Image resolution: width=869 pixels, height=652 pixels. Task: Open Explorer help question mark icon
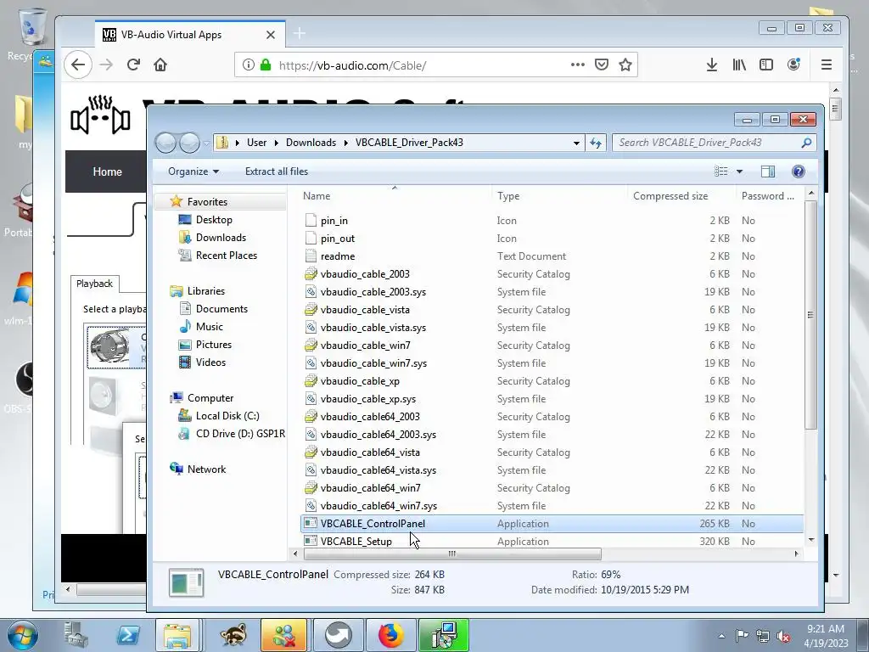tap(798, 171)
